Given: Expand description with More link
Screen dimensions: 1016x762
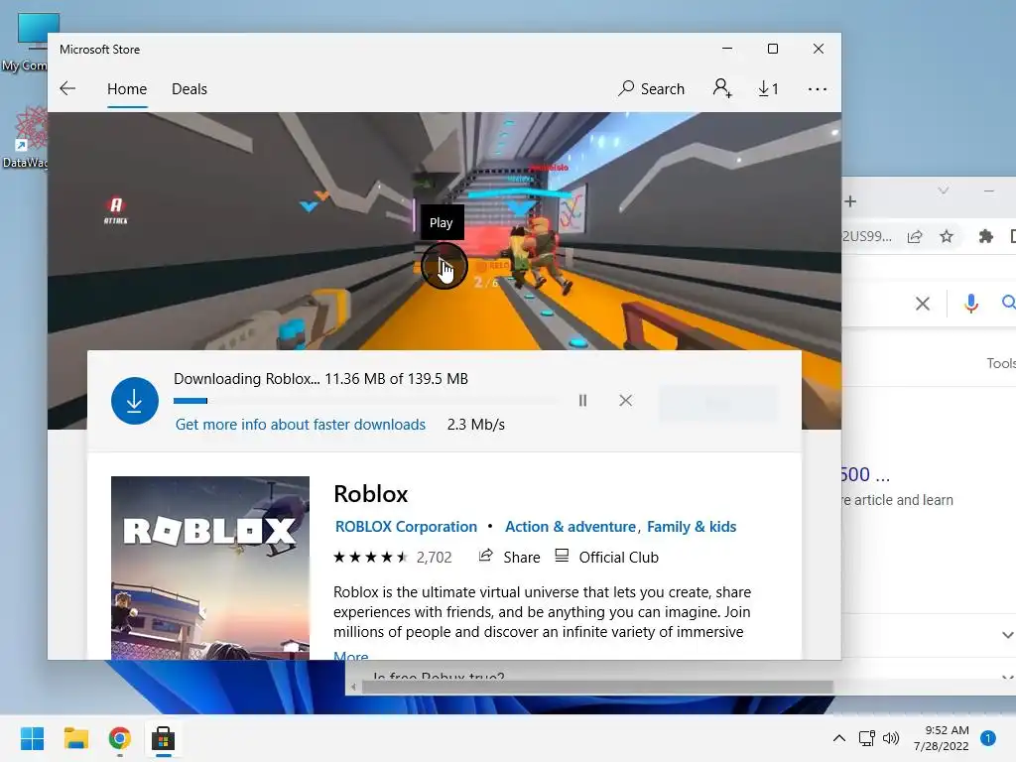Looking at the screenshot, I should click(x=350, y=655).
